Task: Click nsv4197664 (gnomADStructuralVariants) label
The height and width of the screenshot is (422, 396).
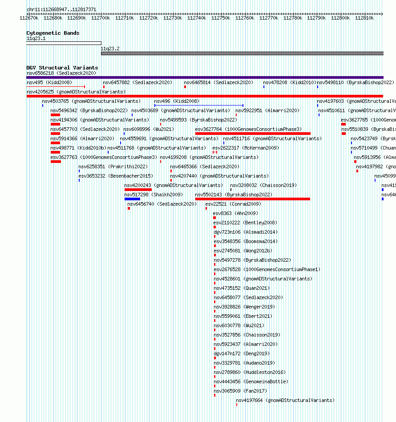Action: tap(285, 401)
